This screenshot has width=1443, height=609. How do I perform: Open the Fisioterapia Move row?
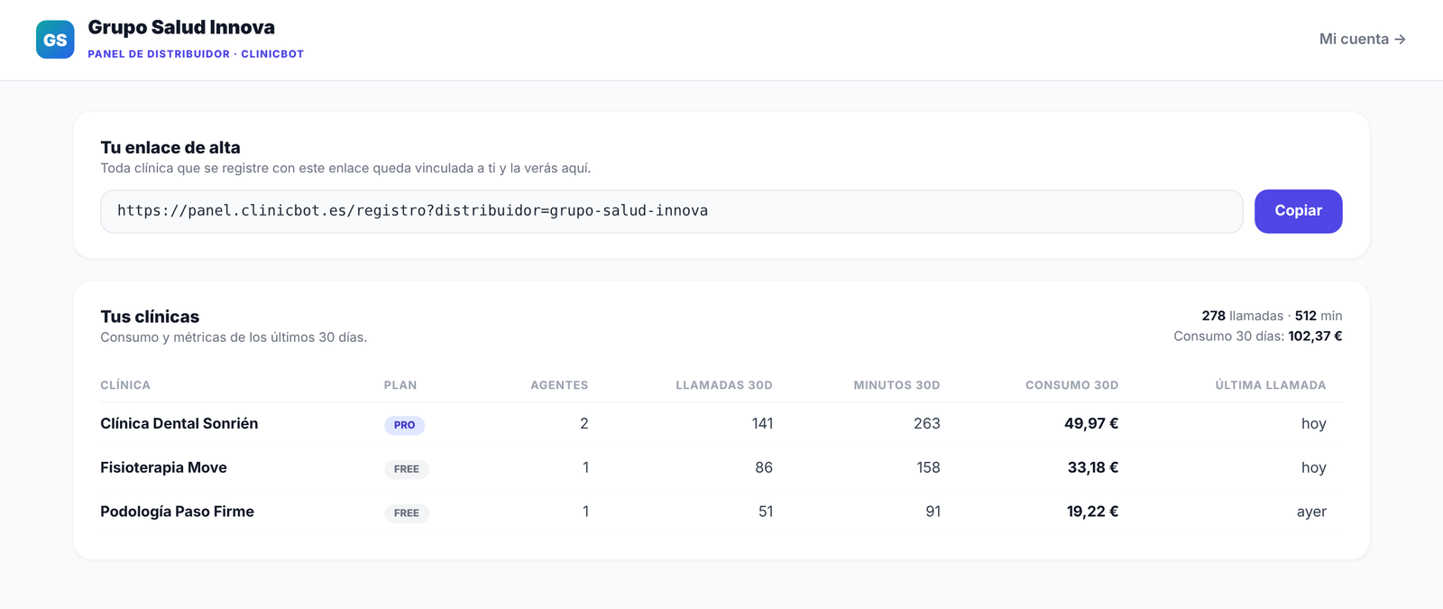click(x=721, y=468)
